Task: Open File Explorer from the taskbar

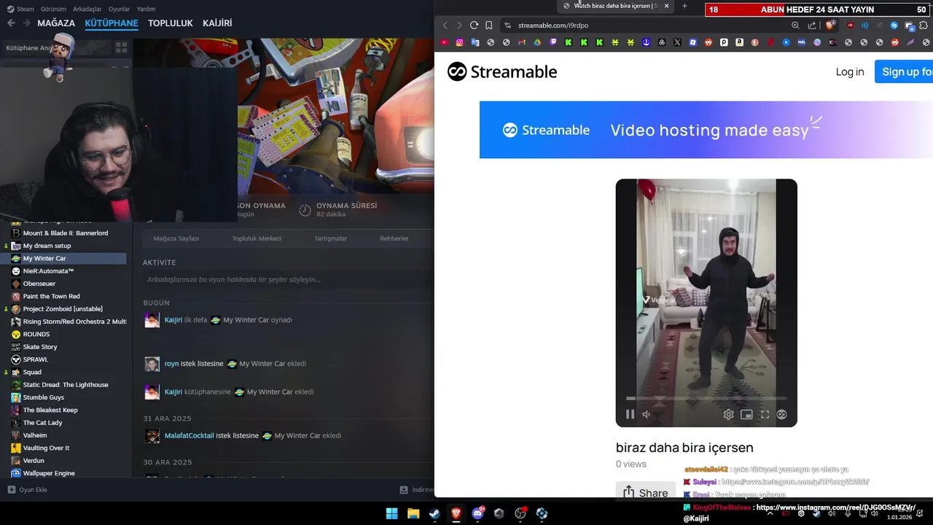Action: tap(413, 513)
